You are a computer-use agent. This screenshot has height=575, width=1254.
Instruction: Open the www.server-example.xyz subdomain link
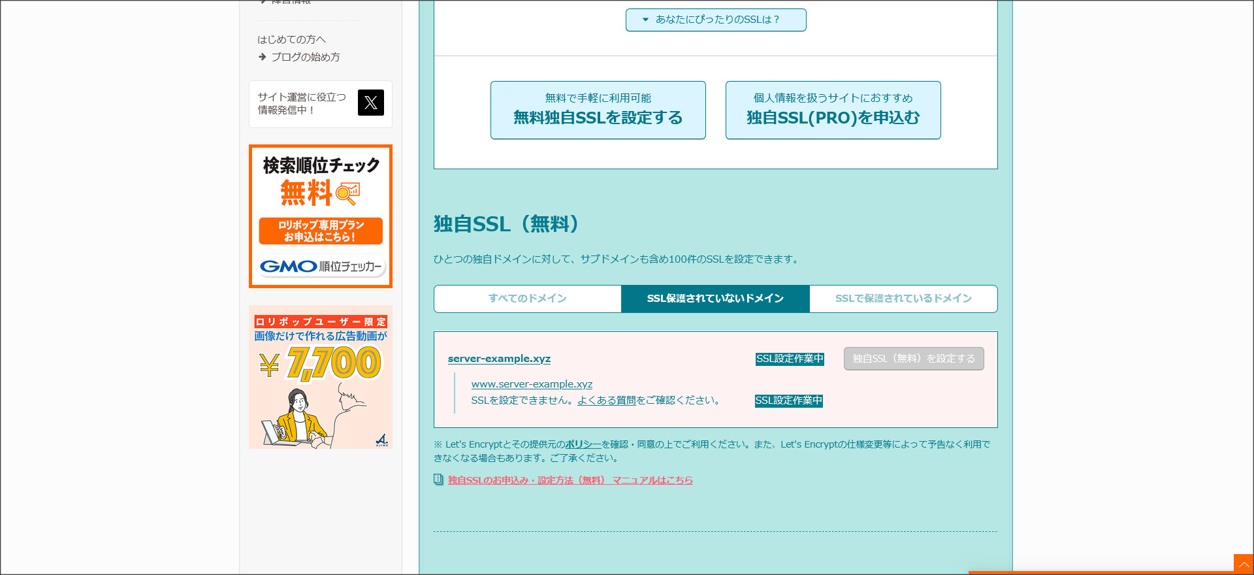pyautogui.click(x=532, y=384)
